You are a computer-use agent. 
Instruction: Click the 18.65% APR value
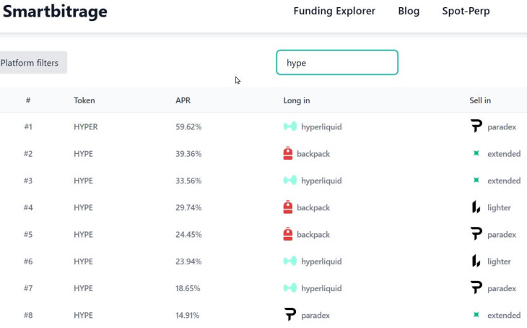click(188, 288)
